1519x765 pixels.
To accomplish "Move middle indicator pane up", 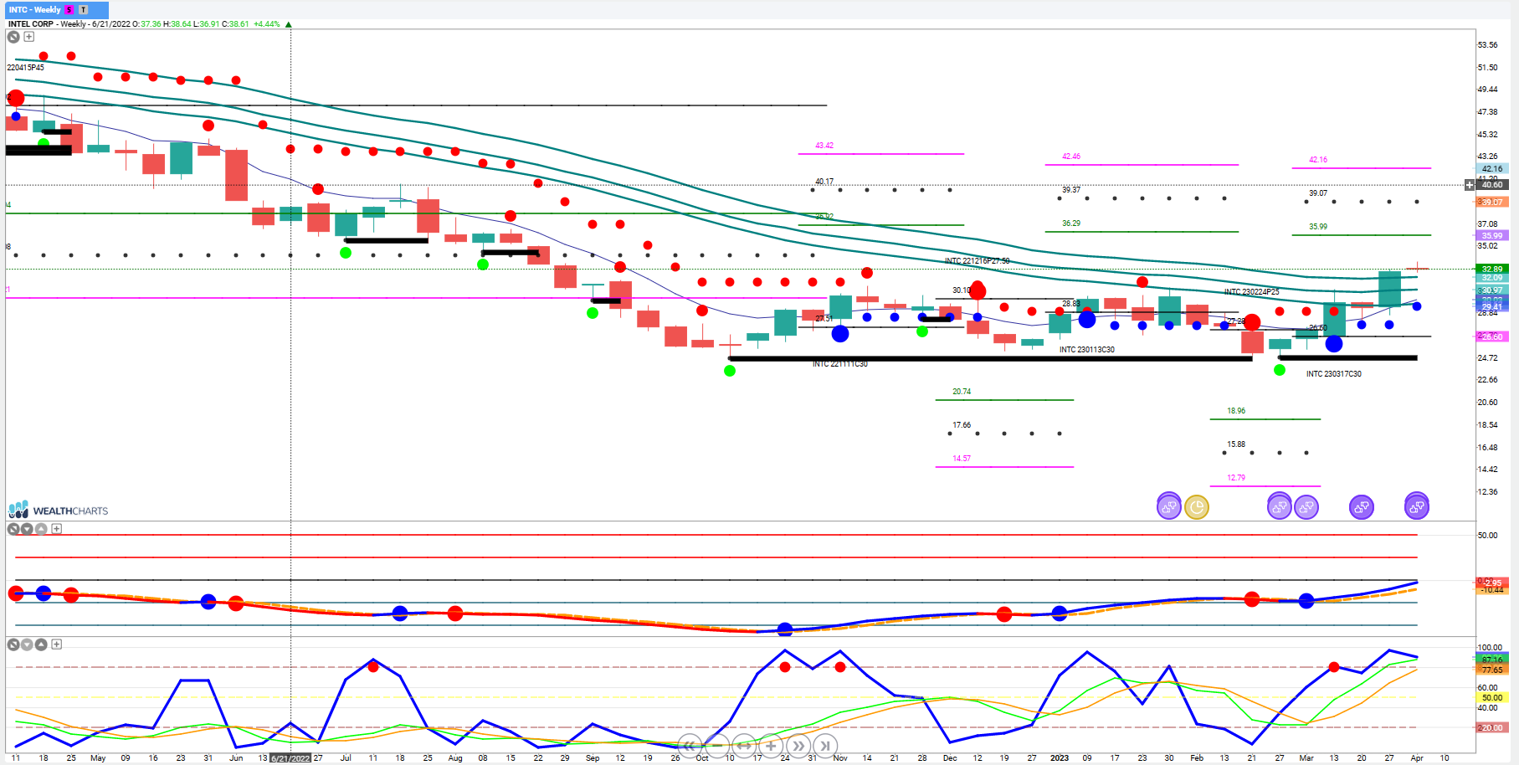I will 41,529.
